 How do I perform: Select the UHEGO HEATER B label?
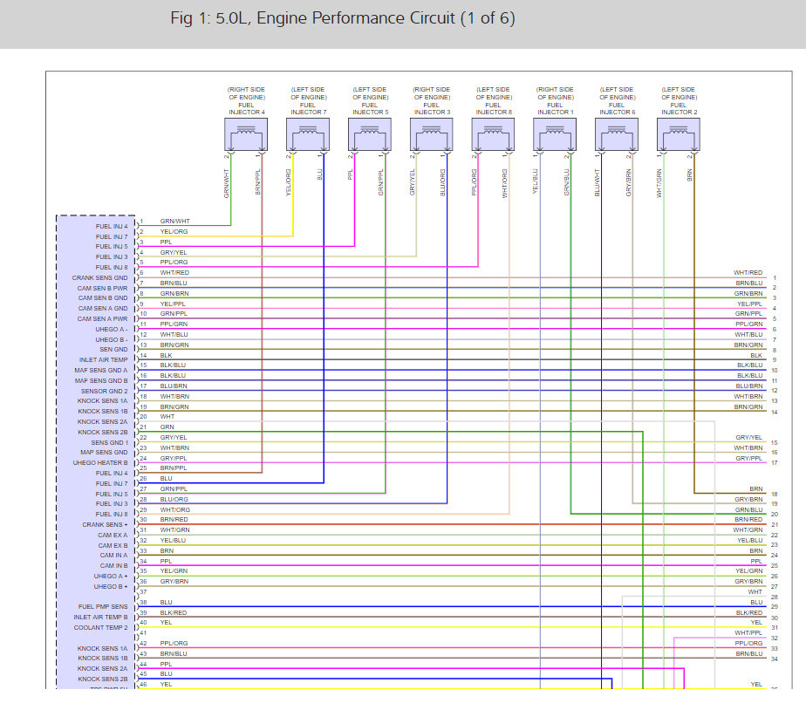[100, 462]
